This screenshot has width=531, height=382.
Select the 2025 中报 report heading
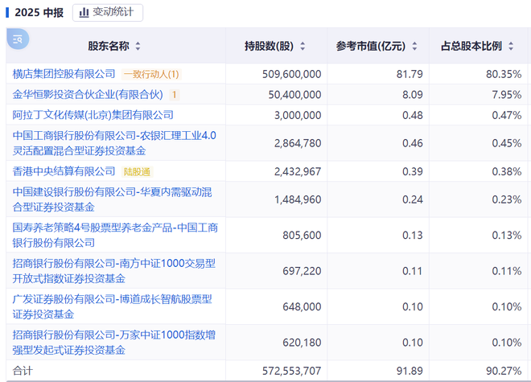tap(40, 12)
